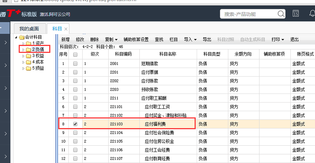This screenshot has height=163, width=315.
Task: Click the 退出 toolbar button
Action: pyautogui.click(x=294, y=40)
